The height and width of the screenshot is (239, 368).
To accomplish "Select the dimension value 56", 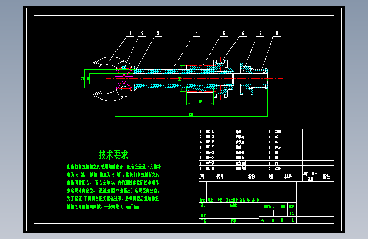I will point(200,102).
